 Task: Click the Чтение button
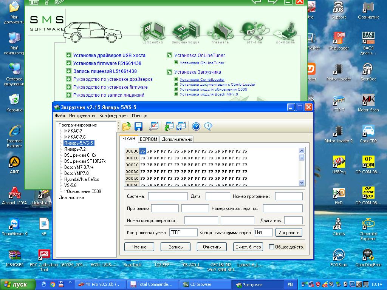click(x=139, y=247)
